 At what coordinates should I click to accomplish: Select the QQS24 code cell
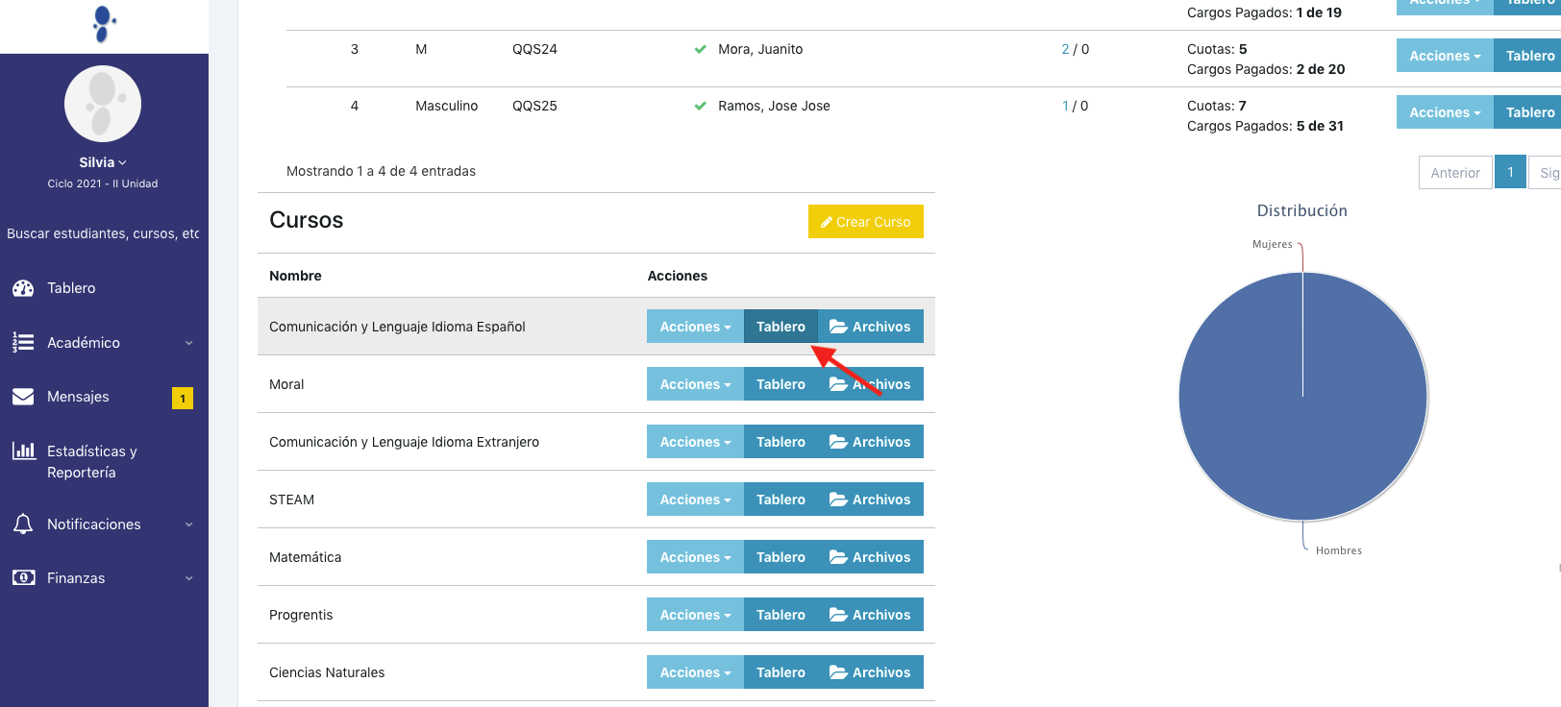coord(534,49)
